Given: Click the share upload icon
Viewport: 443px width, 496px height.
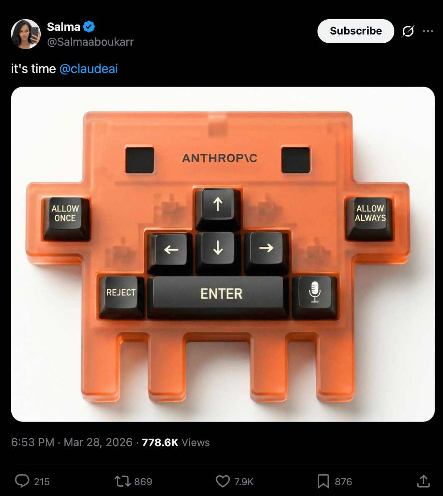Looking at the screenshot, I should [x=423, y=481].
